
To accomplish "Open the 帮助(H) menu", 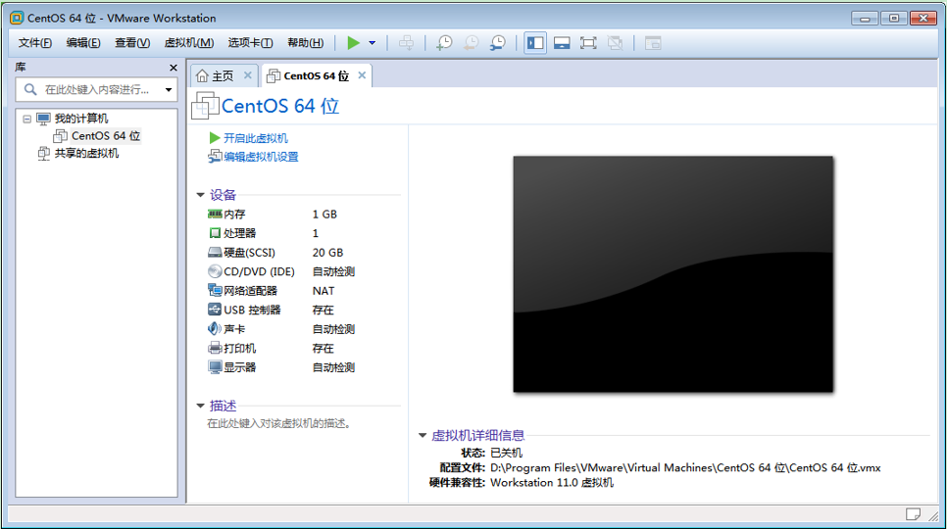I will [x=306, y=43].
